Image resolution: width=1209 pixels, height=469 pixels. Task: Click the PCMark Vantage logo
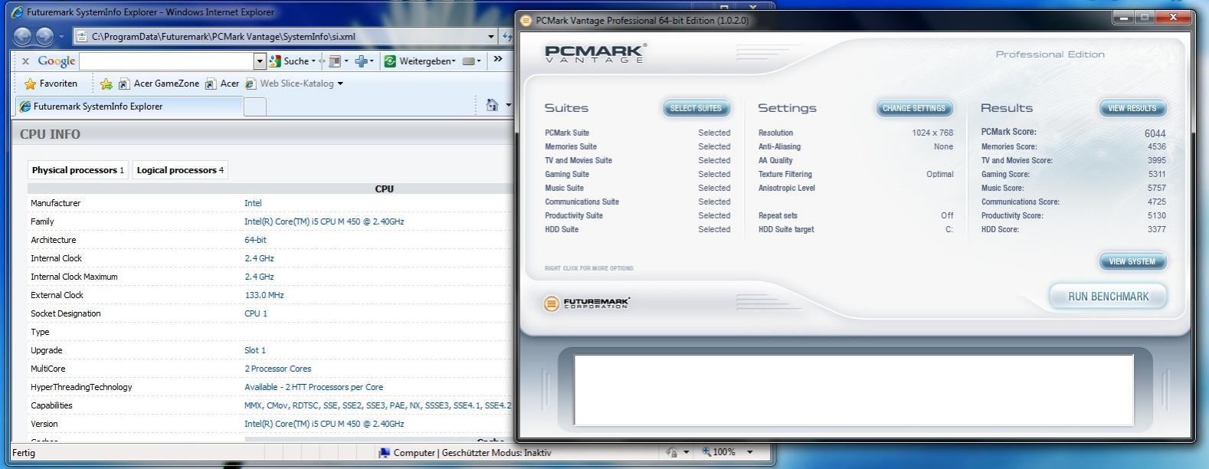point(595,53)
